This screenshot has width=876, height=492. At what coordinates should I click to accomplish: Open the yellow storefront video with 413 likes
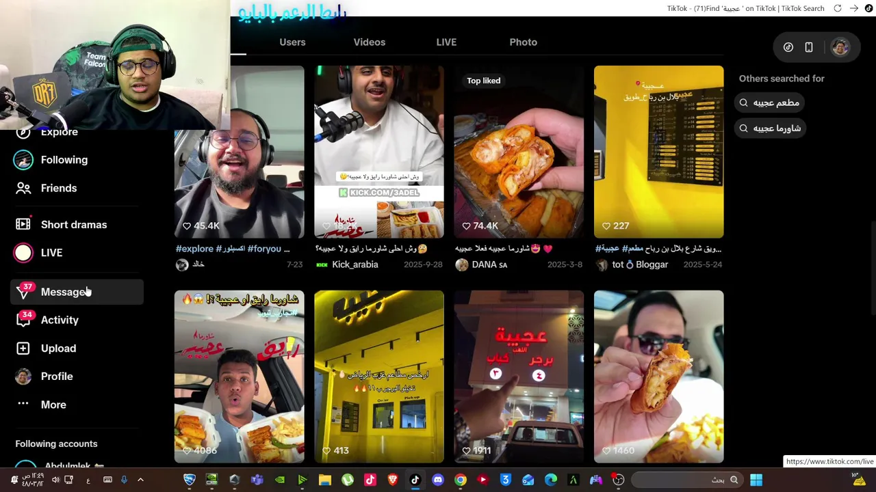(x=379, y=377)
